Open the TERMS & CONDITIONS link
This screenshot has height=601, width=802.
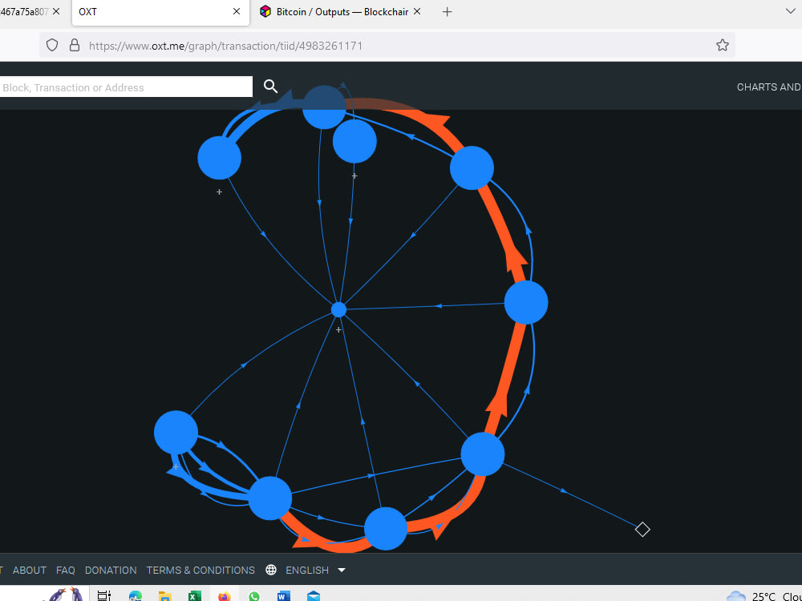[200, 570]
